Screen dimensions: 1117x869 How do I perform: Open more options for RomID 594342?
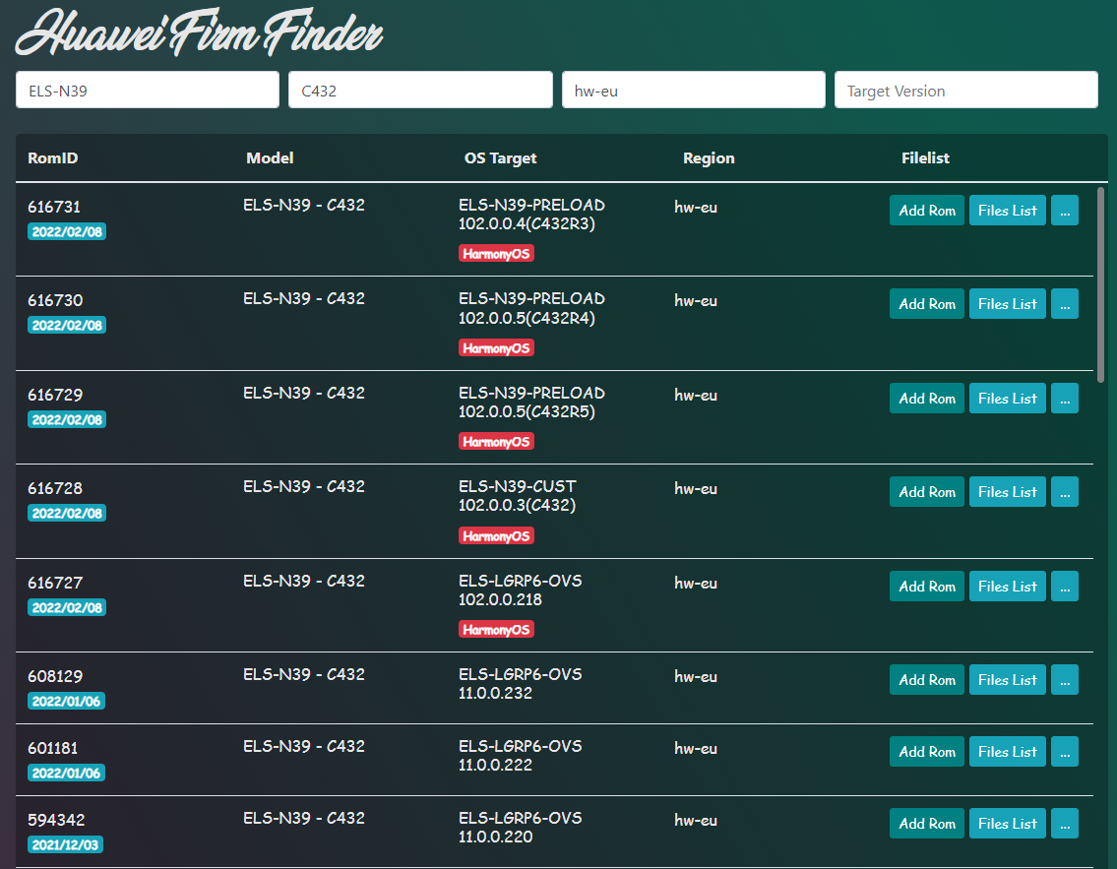point(1064,824)
